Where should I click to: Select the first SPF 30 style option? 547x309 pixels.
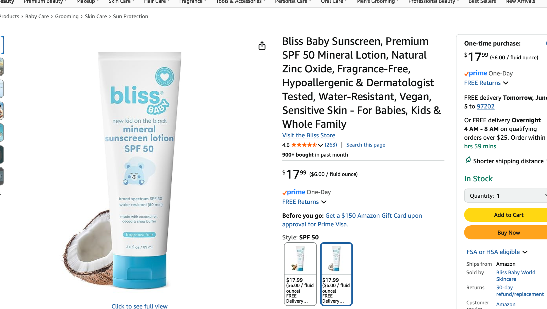pyautogui.click(x=300, y=274)
